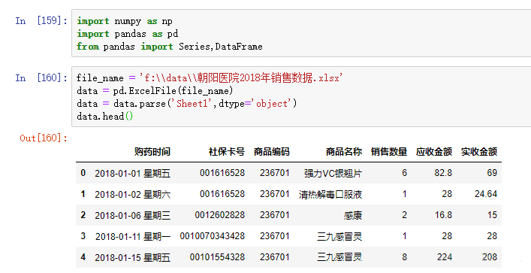Click product name 清热解毒口服液
Screen dimensions: 531x273
pyautogui.click(x=330, y=194)
